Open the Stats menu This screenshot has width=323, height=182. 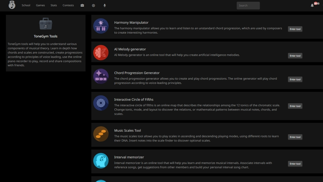click(x=54, y=5)
